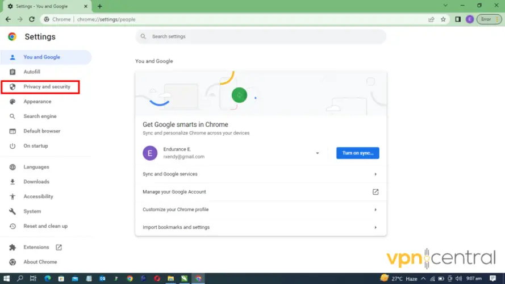The height and width of the screenshot is (284, 505).
Task: Select You and Google in sidebar
Action: click(46, 57)
